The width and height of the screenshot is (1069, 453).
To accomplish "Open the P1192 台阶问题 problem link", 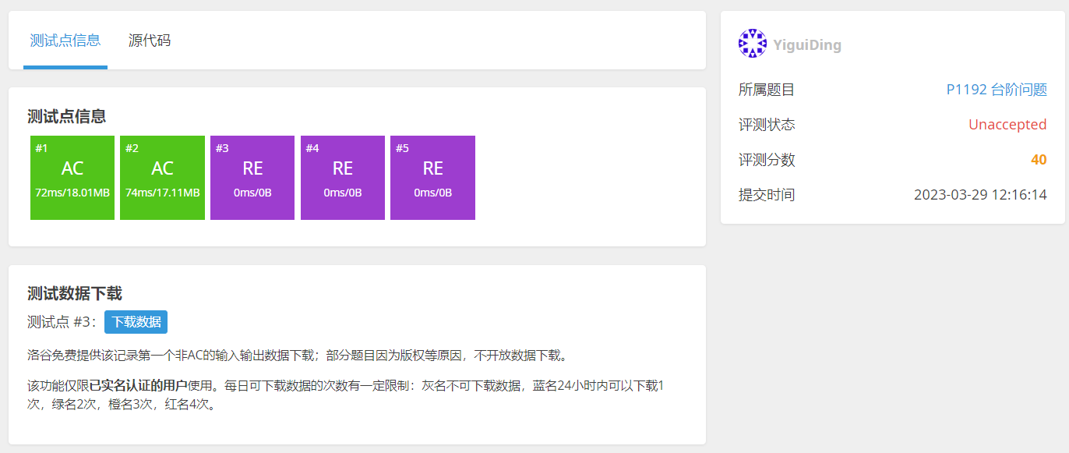I will (x=996, y=90).
